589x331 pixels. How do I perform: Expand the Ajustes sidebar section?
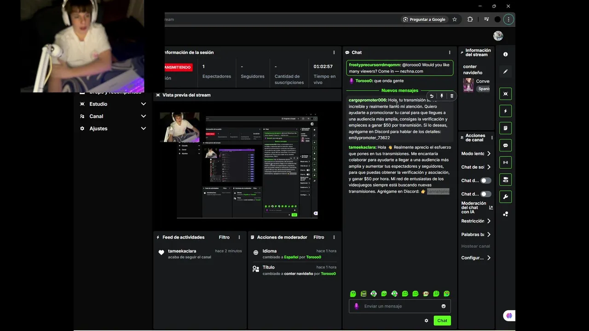point(113,128)
